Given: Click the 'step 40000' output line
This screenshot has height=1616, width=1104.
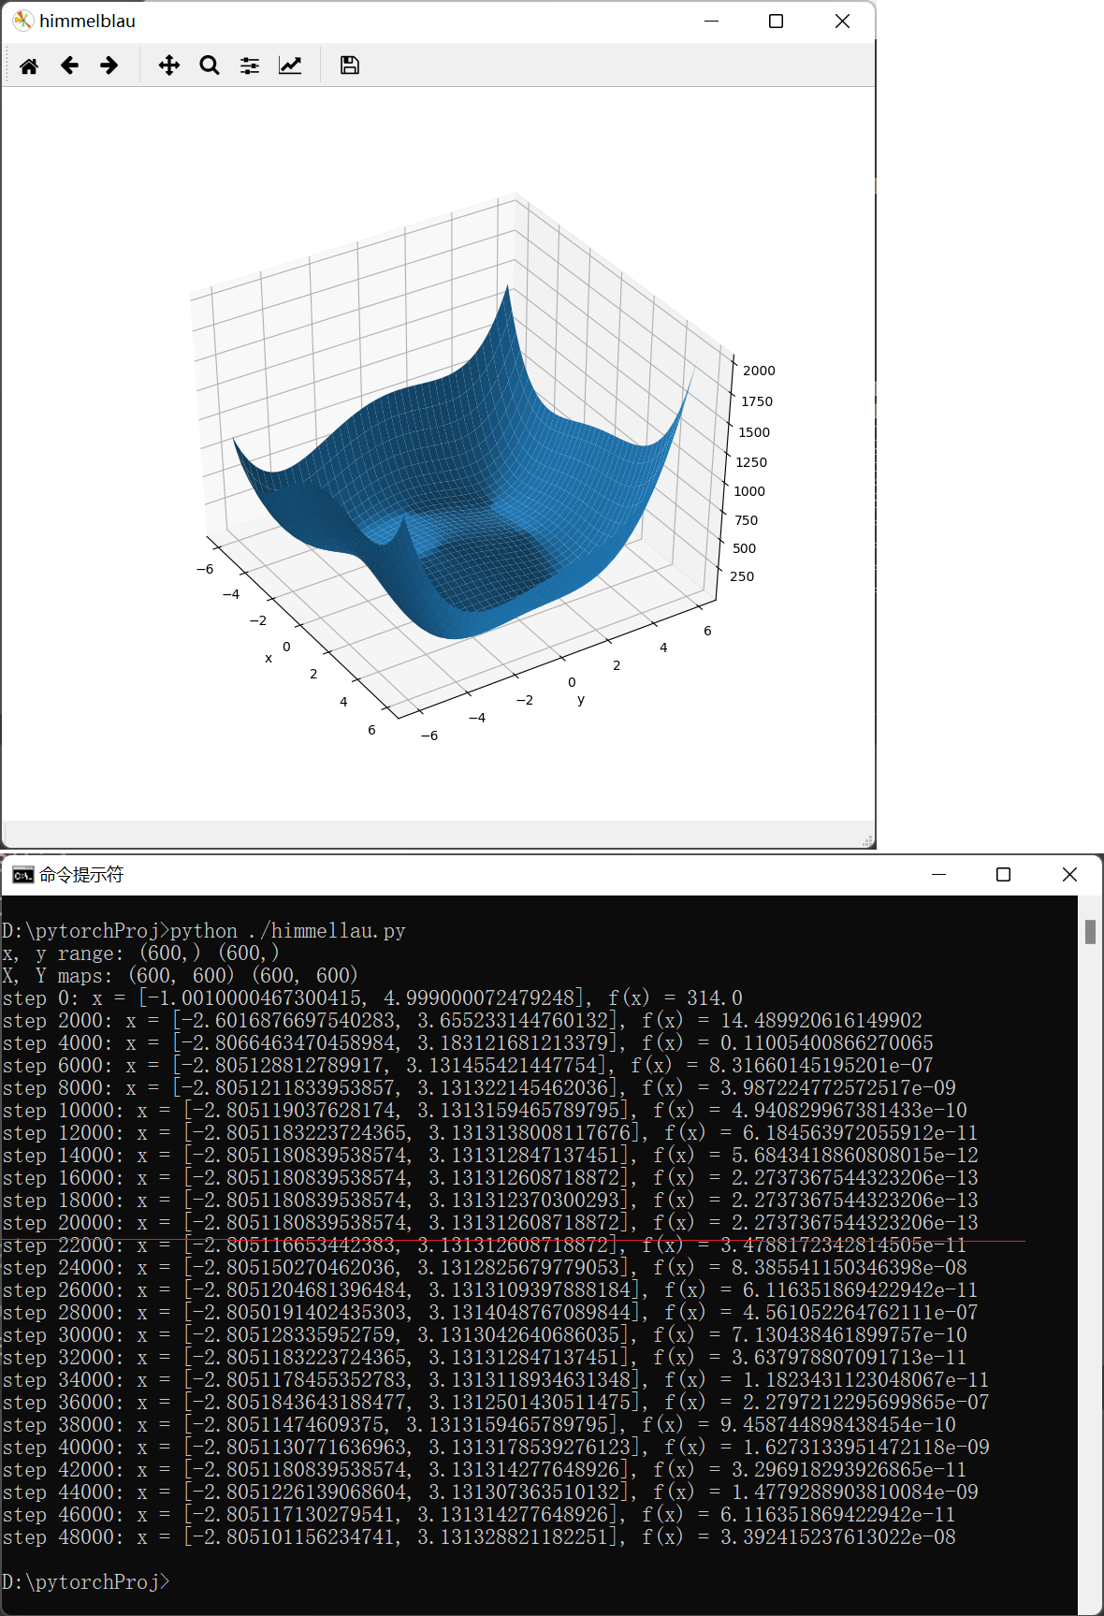Looking at the screenshot, I should coord(496,1448).
